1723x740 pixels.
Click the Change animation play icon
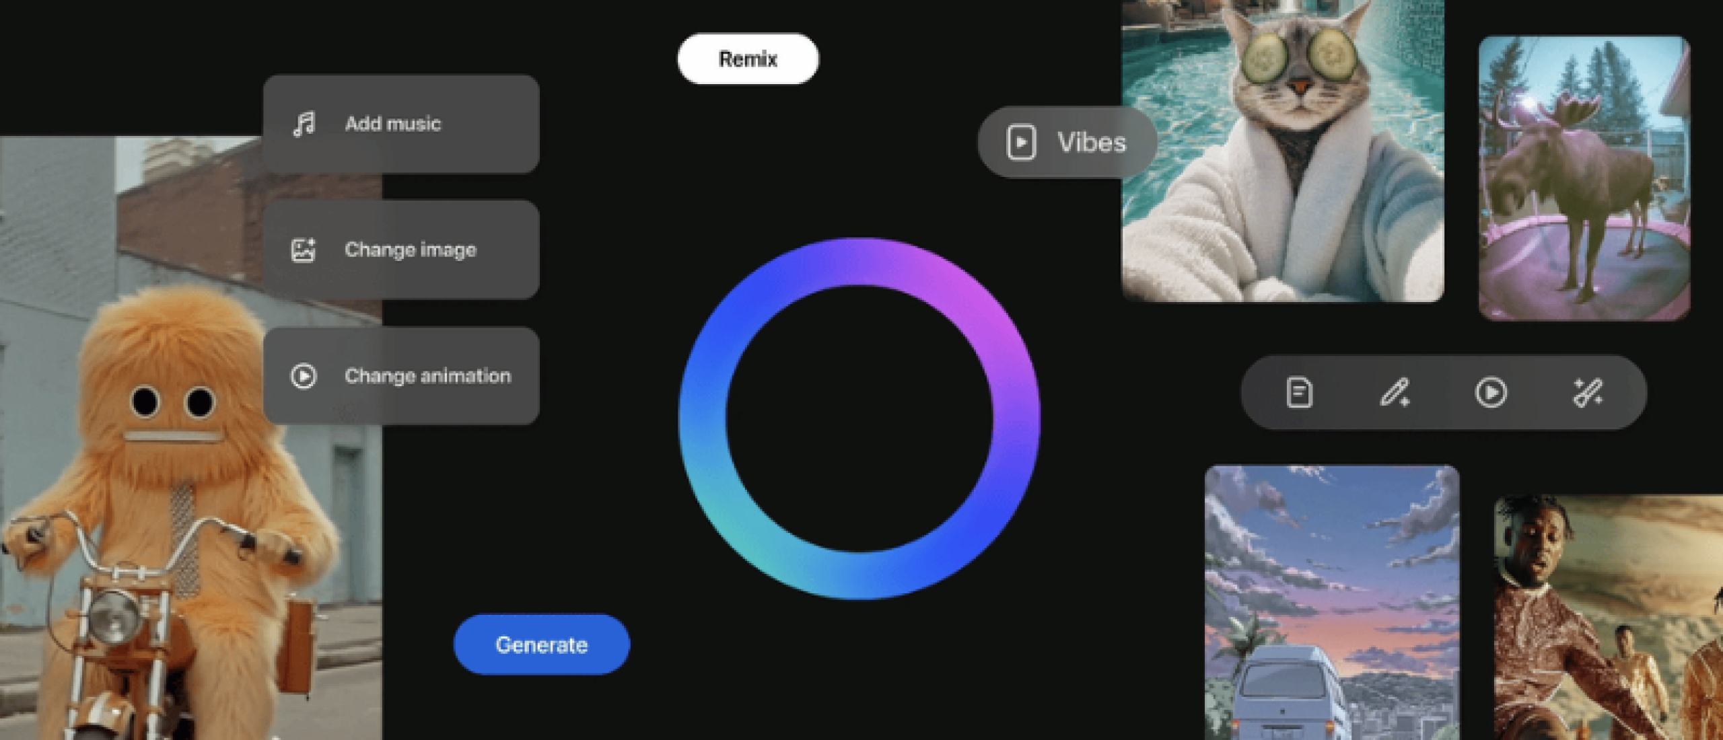(x=303, y=375)
